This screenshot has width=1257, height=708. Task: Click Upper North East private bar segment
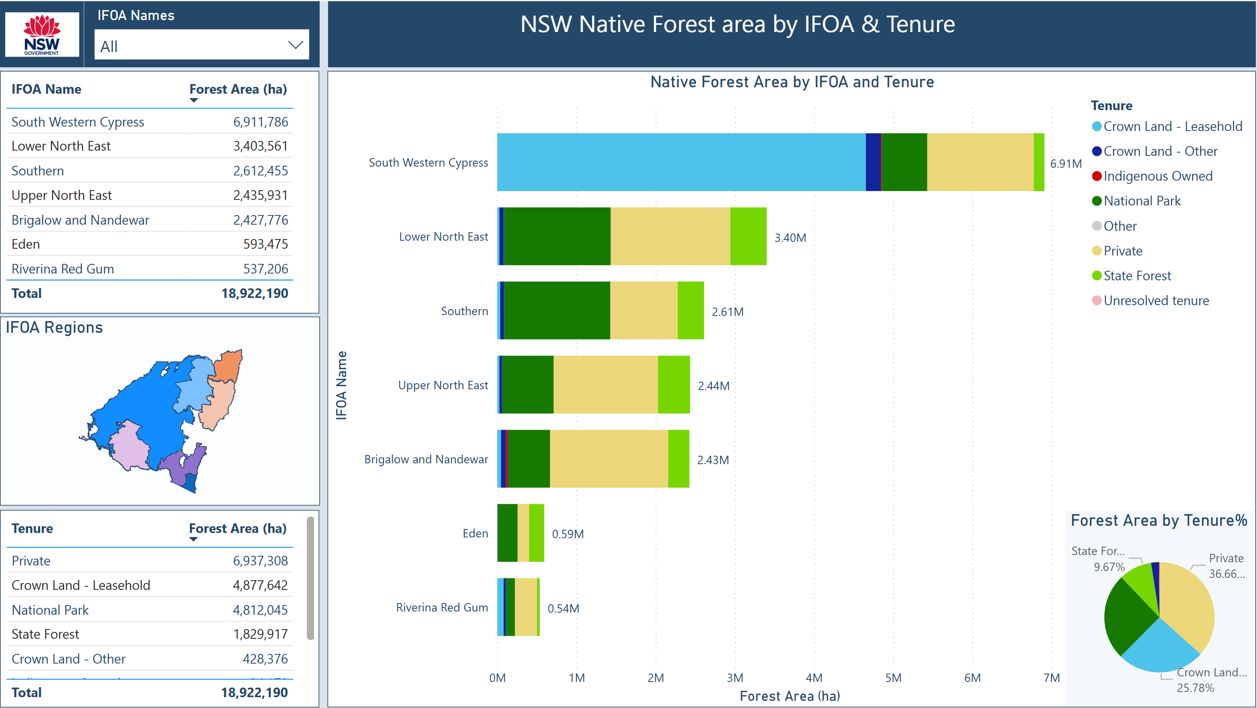606,384
